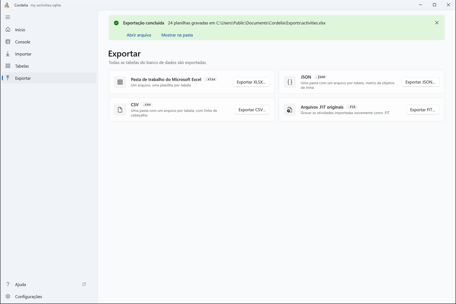Viewport: 456px width, 304px height.
Task: Click 'Pasta de trabalho do Microsoft Excel' title
Action: coord(166,79)
